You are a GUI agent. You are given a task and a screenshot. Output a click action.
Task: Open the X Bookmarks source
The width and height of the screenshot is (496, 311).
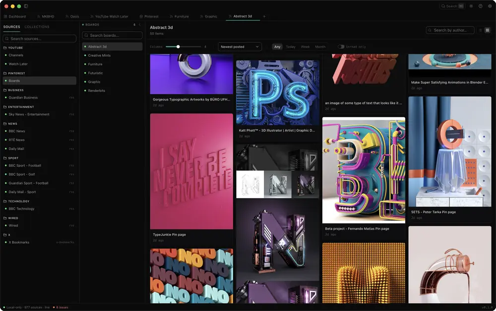40,243
